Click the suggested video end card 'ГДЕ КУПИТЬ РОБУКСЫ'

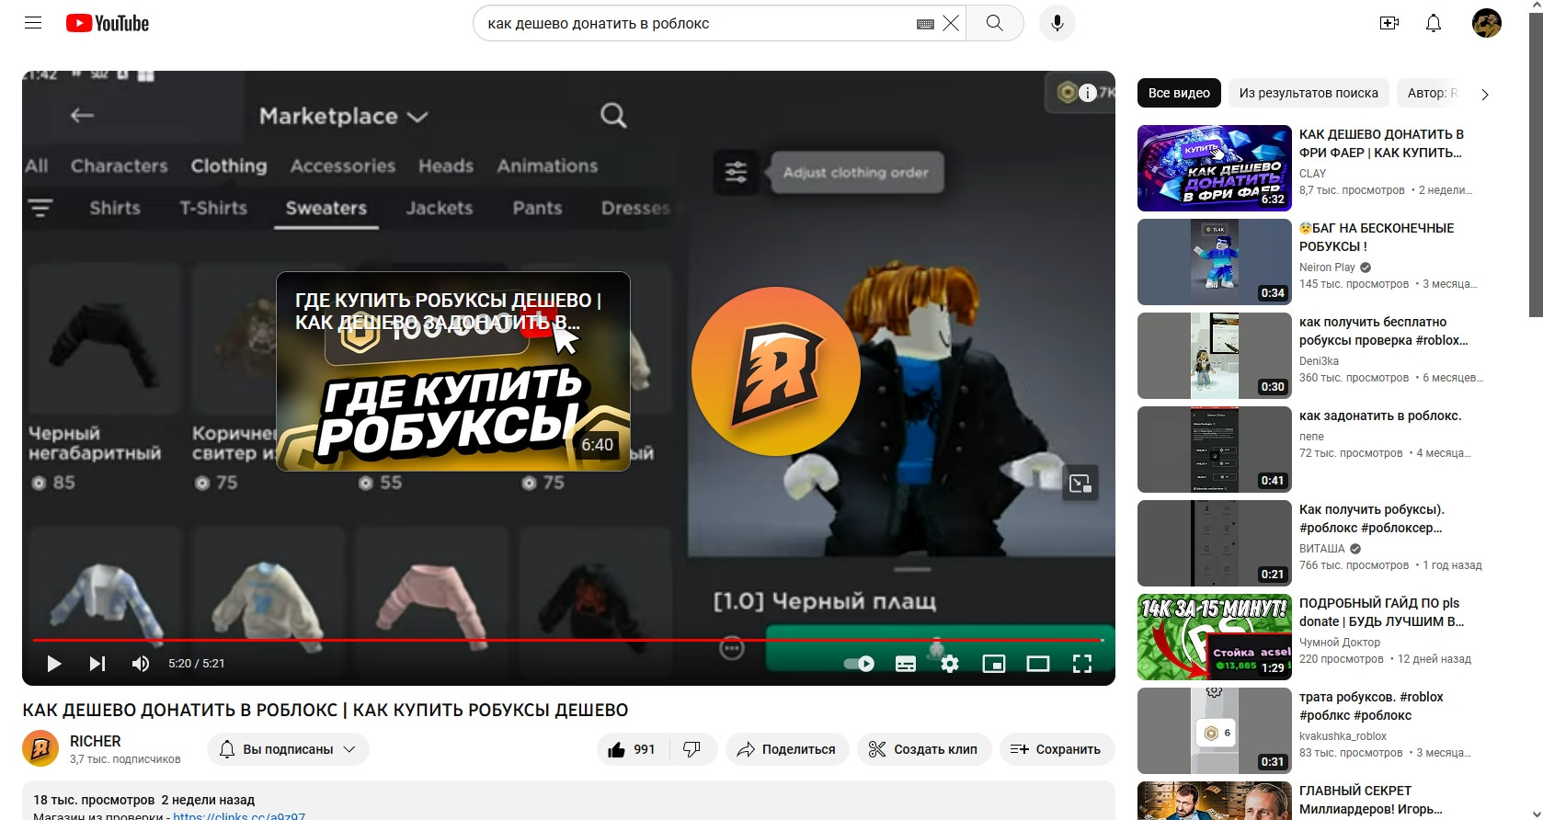click(x=453, y=371)
